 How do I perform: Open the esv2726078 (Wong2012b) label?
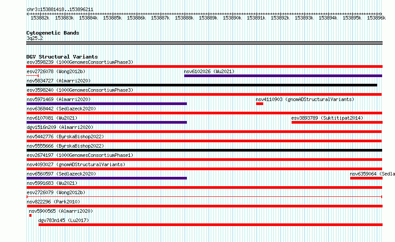(56, 71)
